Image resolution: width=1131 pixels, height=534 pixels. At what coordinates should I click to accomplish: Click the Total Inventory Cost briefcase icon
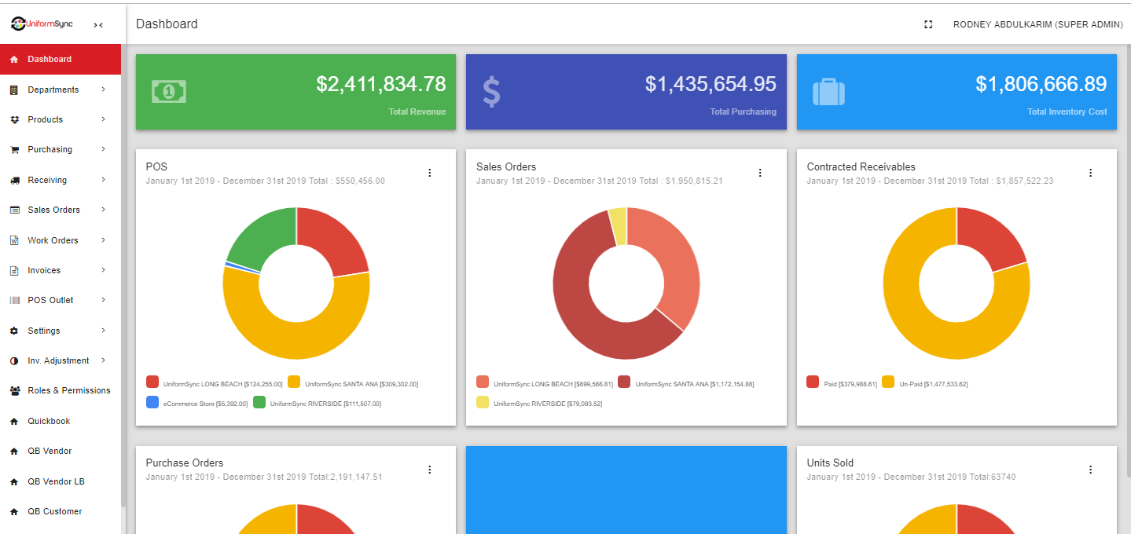pos(828,92)
